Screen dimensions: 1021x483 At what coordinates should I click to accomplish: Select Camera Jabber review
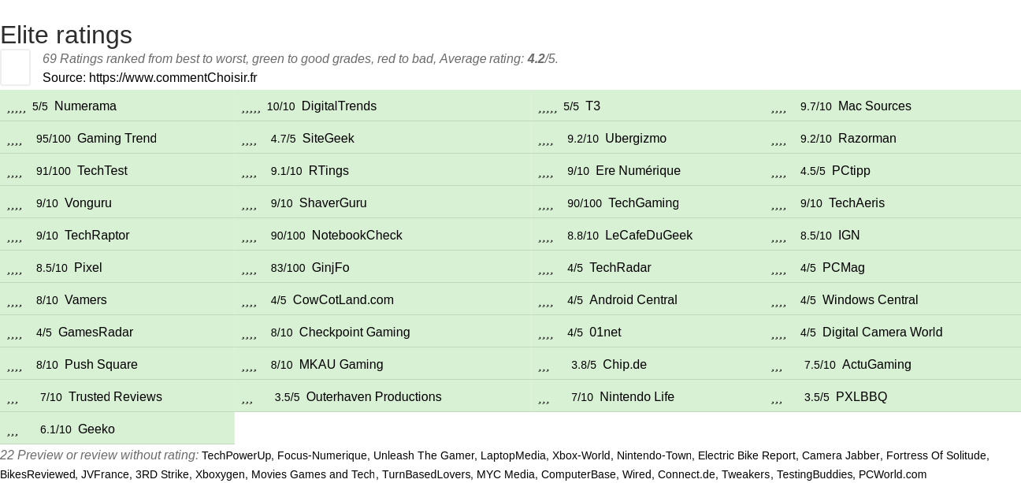click(841, 455)
